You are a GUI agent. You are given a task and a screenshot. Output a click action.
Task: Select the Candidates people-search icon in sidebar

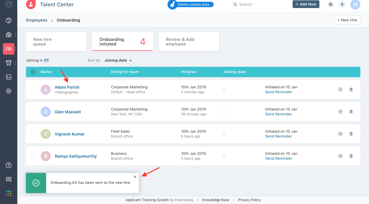click(8, 49)
